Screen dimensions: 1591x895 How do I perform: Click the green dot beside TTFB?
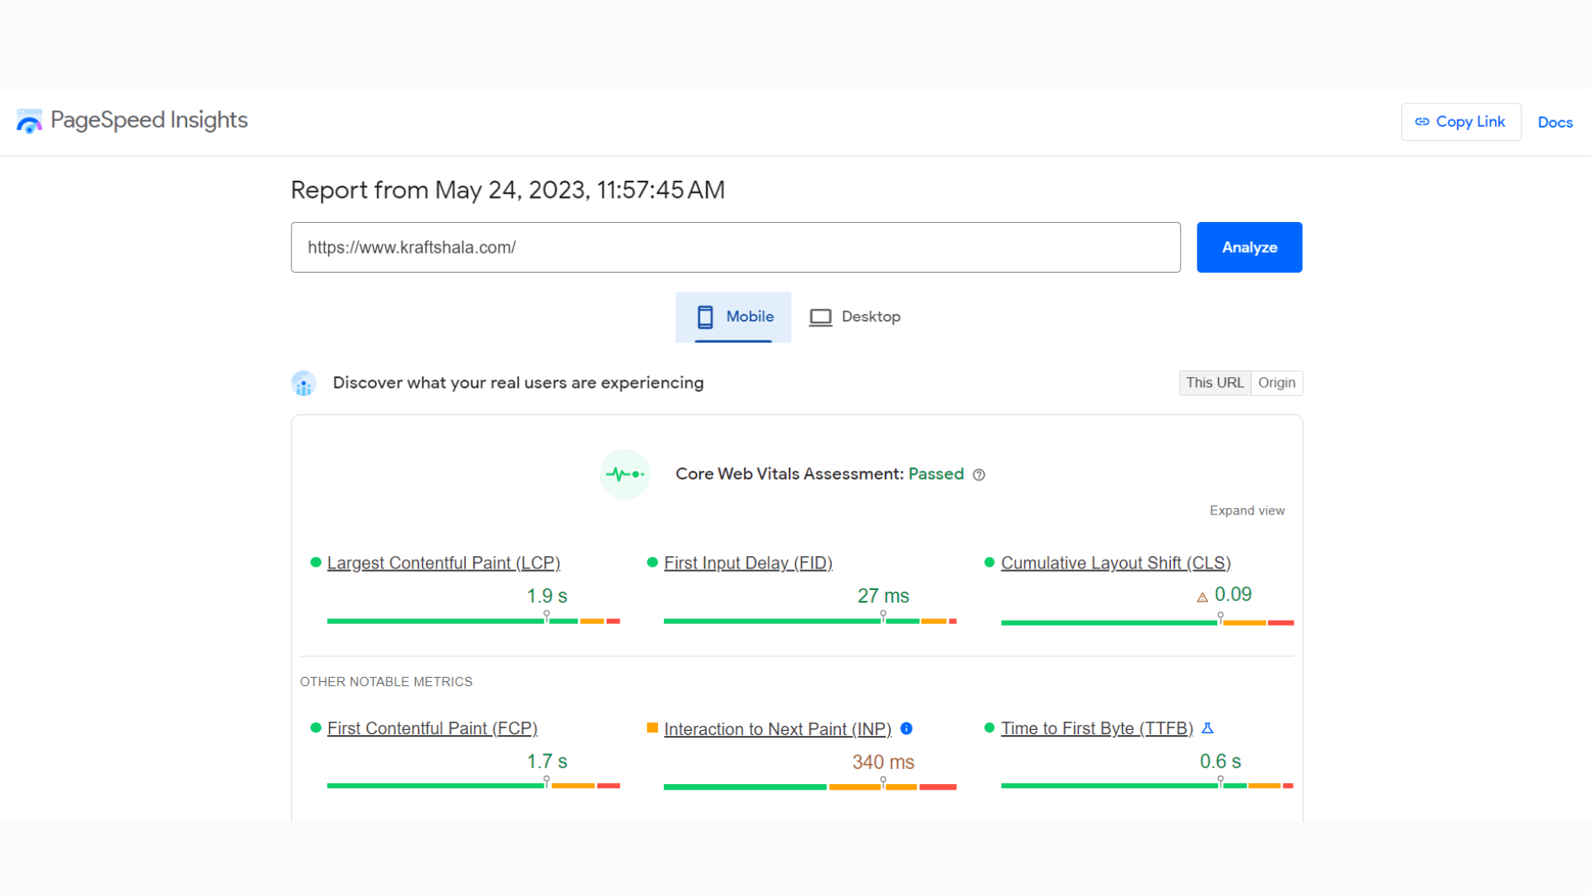click(x=989, y=728)
